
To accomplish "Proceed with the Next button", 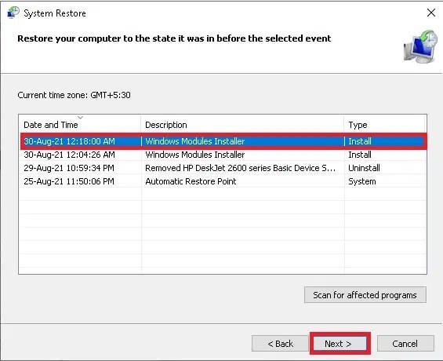I will coord(340,344).
